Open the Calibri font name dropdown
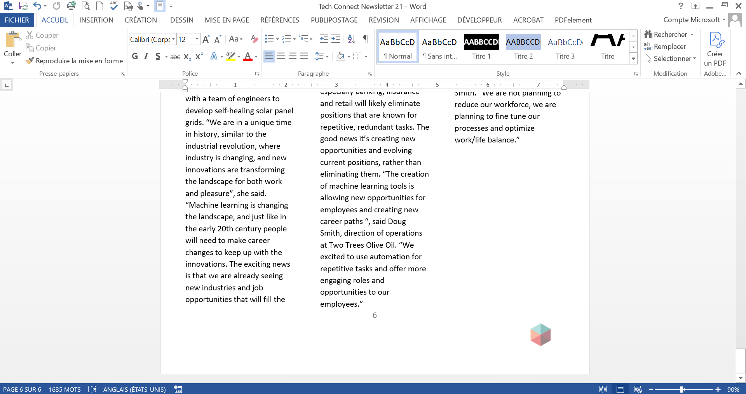This screenshot has height=394, width=746. tap(173, 39)
